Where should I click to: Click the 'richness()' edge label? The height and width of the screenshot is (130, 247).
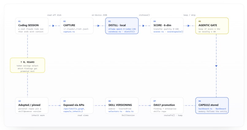[144, 15]
